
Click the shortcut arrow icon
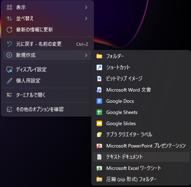99,67
